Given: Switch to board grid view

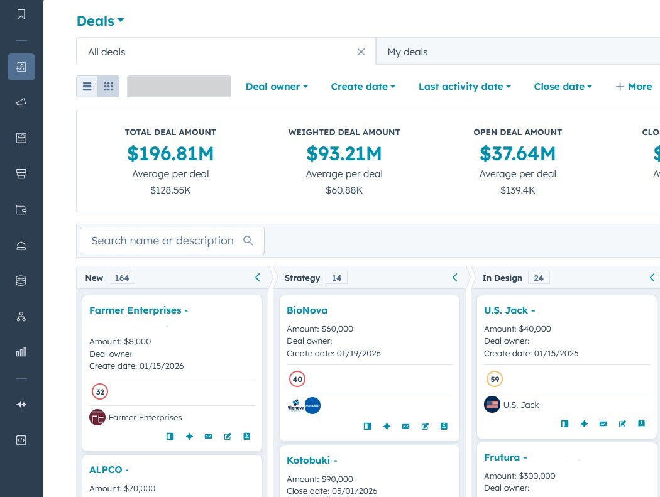Looking at the screenshot, I should click(108, 87).
